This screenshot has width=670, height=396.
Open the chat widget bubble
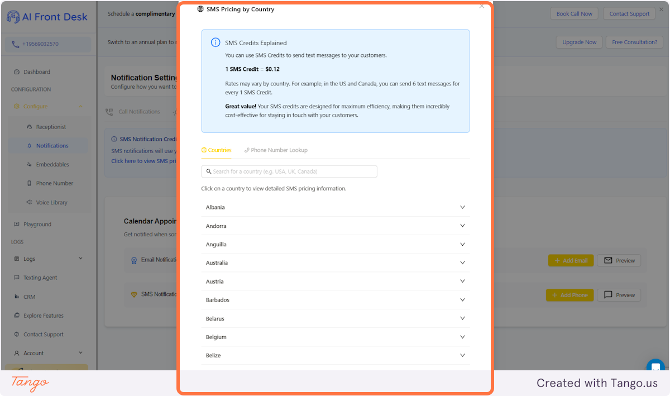655,367
